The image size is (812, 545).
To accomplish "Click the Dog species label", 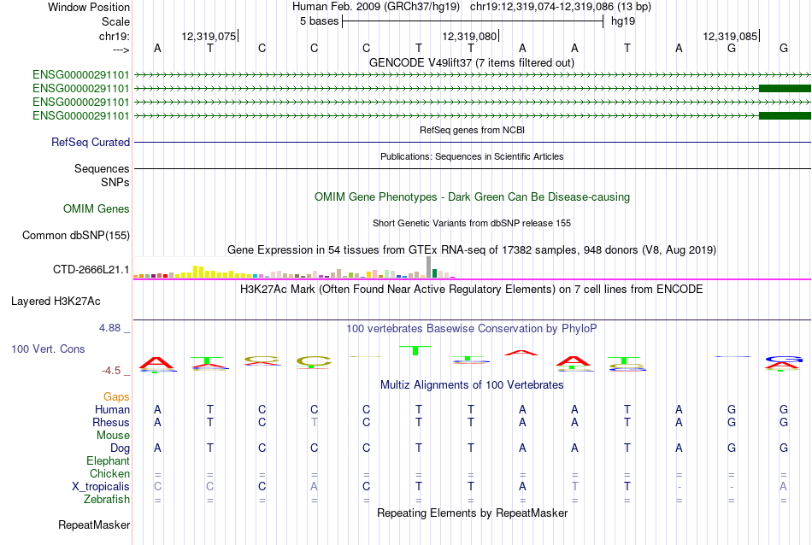I will 121,448.
